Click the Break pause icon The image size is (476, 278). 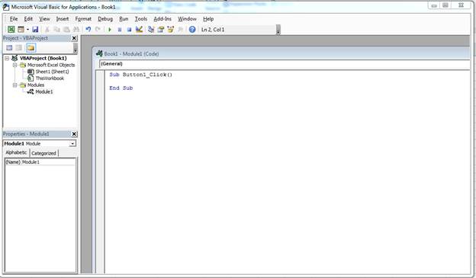pos(120,30)
